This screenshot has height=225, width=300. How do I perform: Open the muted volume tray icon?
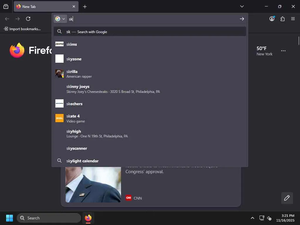(x=269, y=218)
